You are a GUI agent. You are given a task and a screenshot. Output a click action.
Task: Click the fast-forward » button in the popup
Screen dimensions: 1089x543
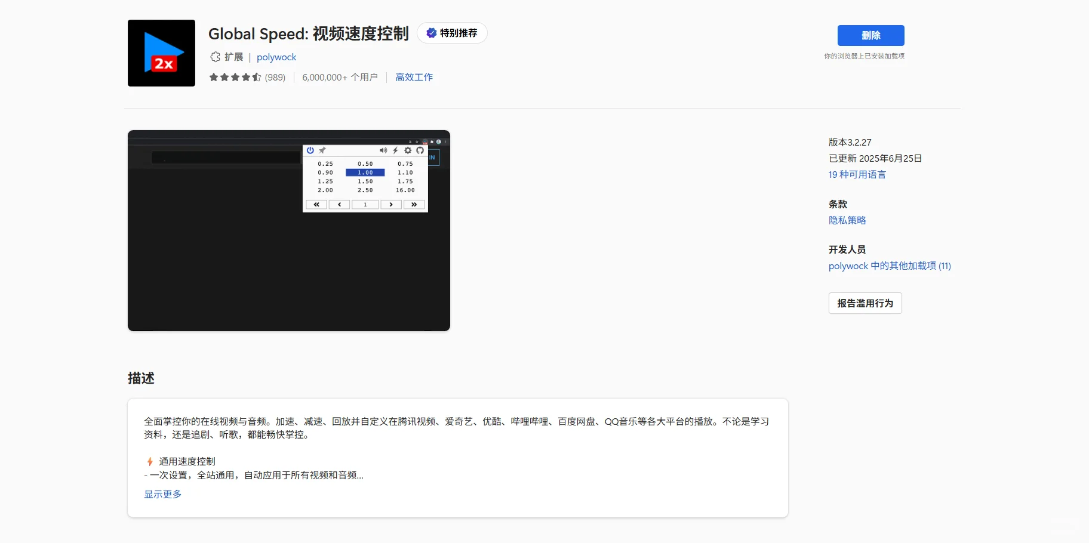tap(414, 204)
